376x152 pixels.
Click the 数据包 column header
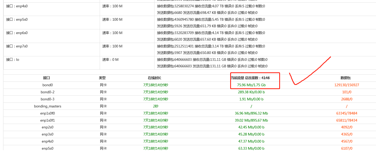pos(345,78)
